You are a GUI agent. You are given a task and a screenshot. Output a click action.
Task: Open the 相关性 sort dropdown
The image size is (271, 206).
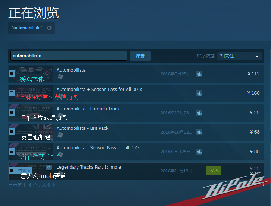240,56
